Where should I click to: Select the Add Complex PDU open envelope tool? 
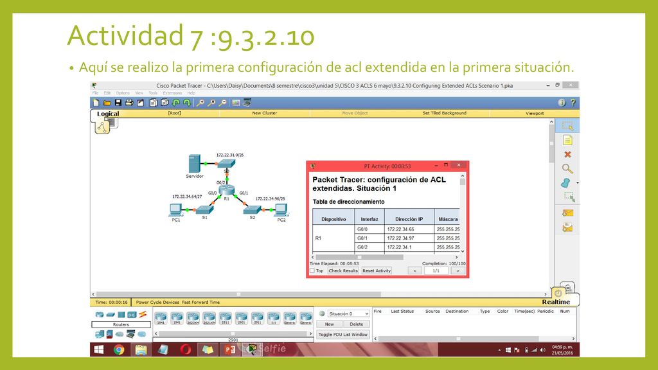[568, 227]
